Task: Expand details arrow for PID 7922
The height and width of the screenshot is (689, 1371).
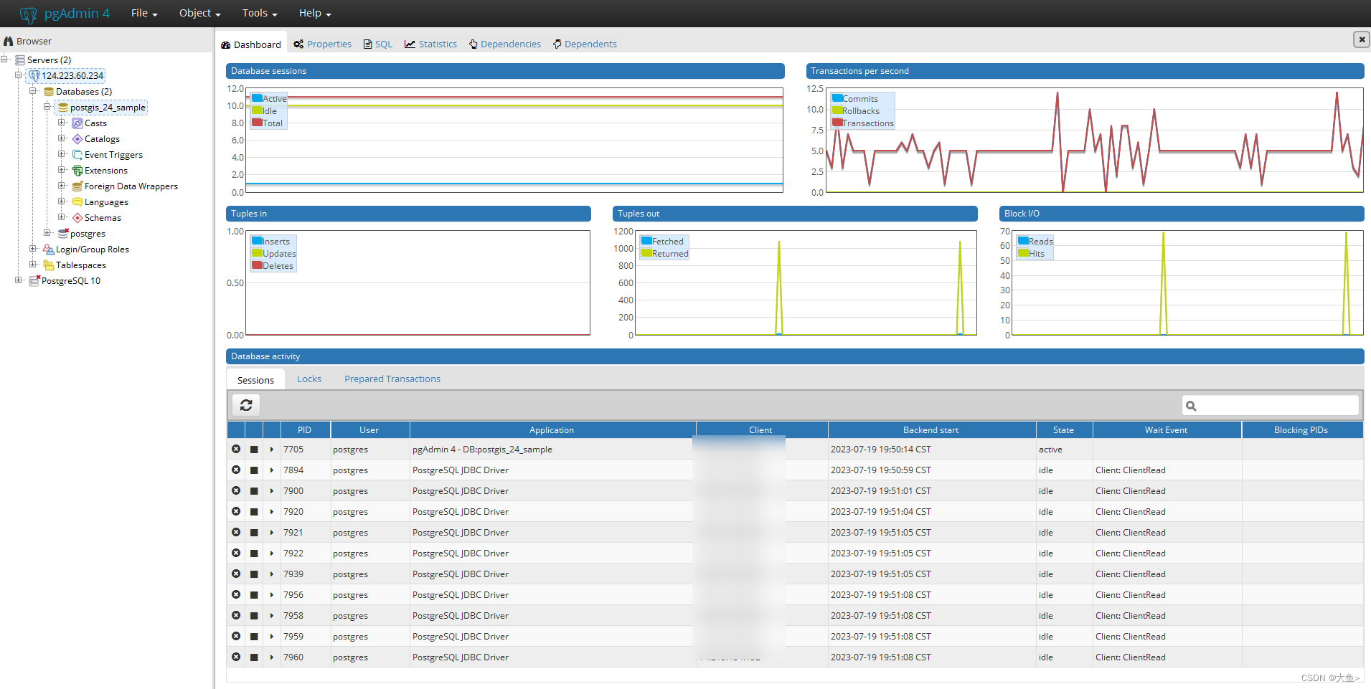Action: (x=272, y=553)
